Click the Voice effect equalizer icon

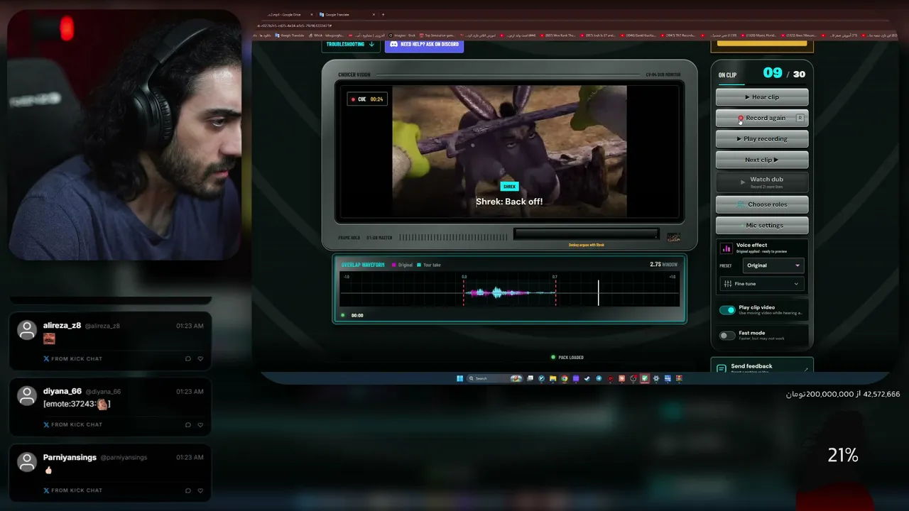pos(726,248)
